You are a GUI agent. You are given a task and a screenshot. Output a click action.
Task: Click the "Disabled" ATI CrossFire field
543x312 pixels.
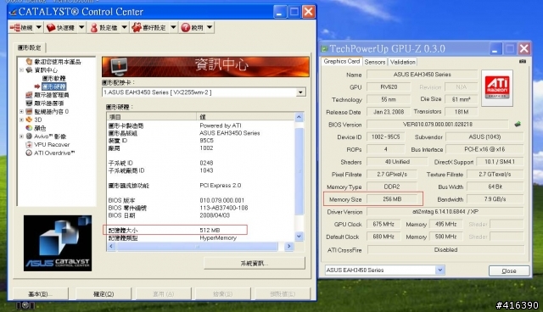click(445, 249)
